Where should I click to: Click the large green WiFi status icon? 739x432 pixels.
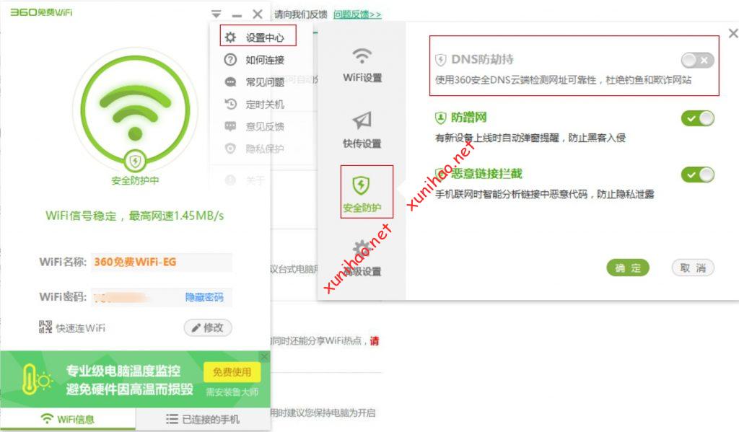(x=135, y=110)
